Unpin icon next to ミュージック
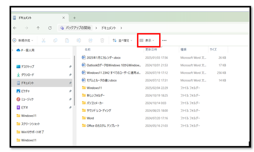 [70, 99]
